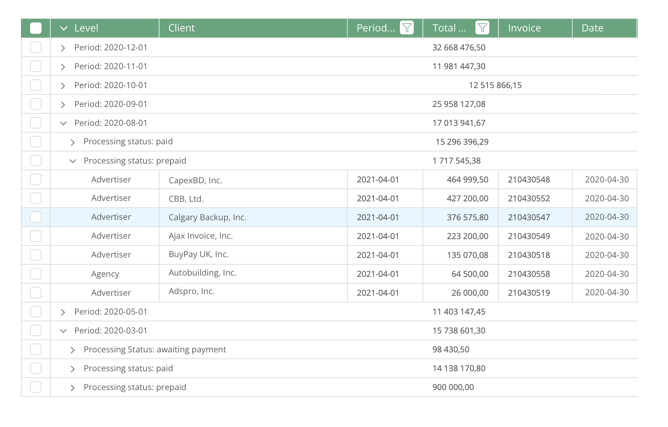Expand Processing Status: awaiting payment row
This screenshot has width=668, height=427.
tap(73, 350)
